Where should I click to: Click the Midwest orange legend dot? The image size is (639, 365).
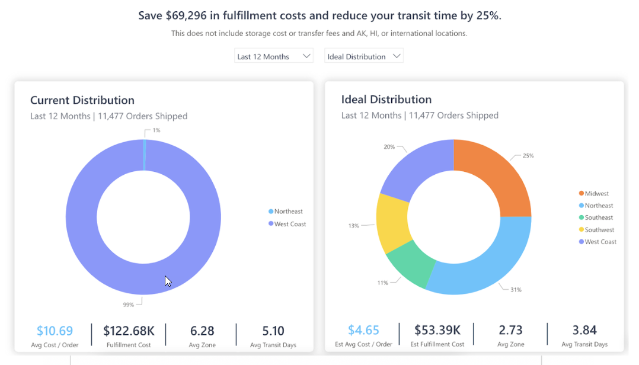click(x=582, y=194)
